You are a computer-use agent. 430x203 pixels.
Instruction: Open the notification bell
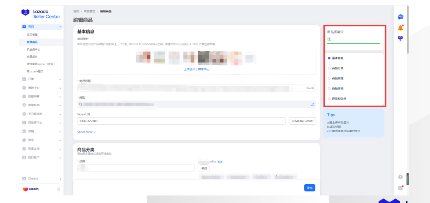(400, 28)
